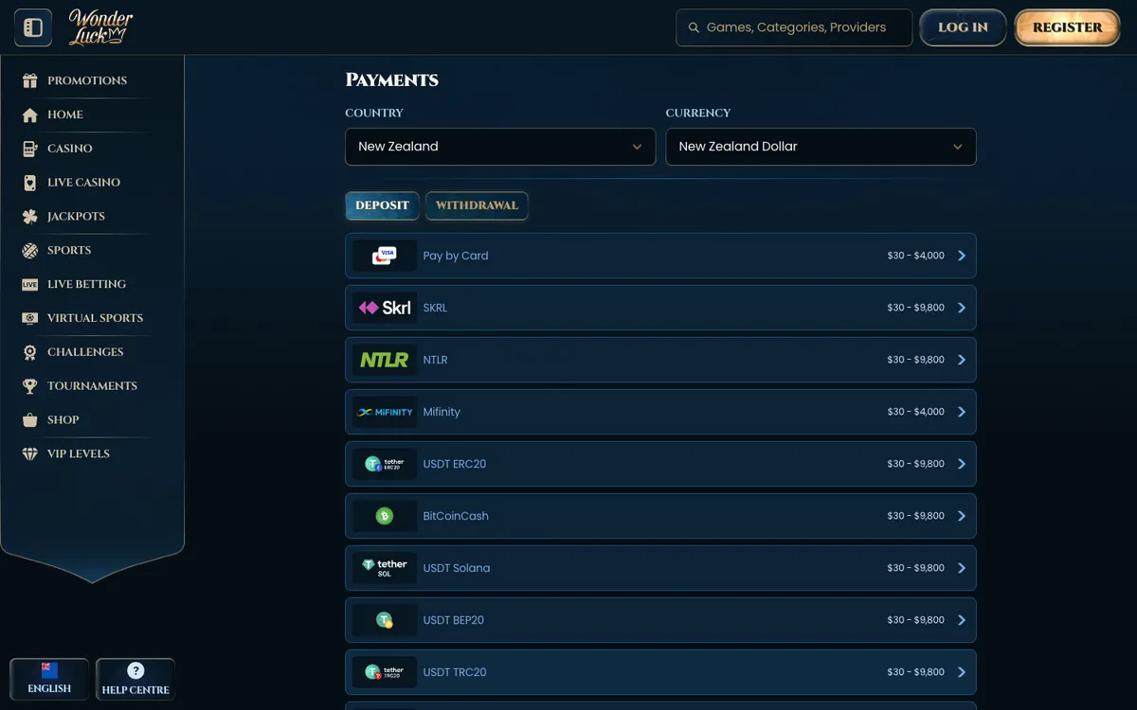Click the Home house icon
Viewport: 1137px width, 710px height.
[30, 115]
